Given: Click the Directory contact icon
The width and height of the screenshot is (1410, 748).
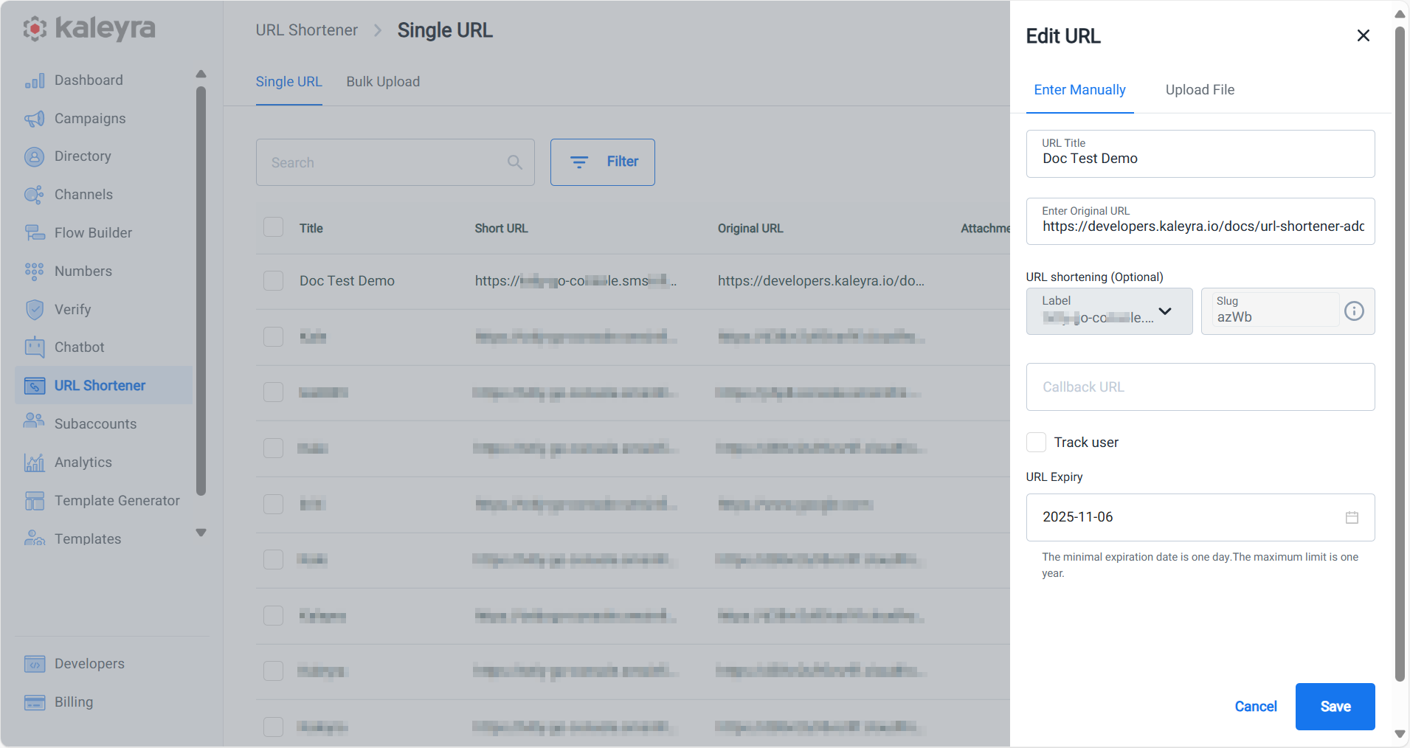Looking at the screenshot, I should pos(35,156).
